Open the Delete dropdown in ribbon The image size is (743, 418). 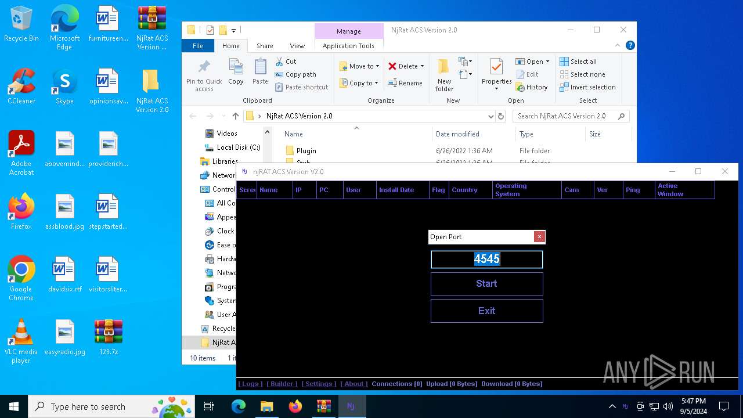tap(406, 66)
